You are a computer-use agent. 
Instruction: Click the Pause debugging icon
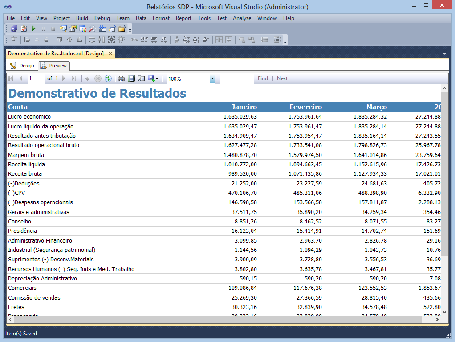(44, 29)
